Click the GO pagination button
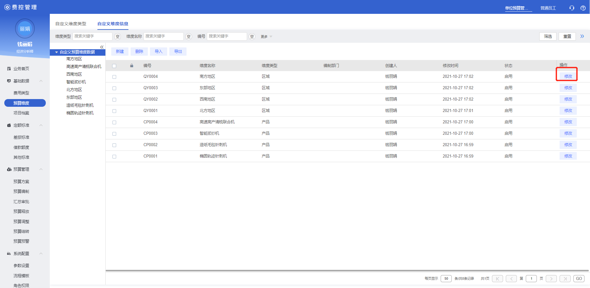Image resolution: width=590 pixels, height=288 pixels. (x=579, y=279)
